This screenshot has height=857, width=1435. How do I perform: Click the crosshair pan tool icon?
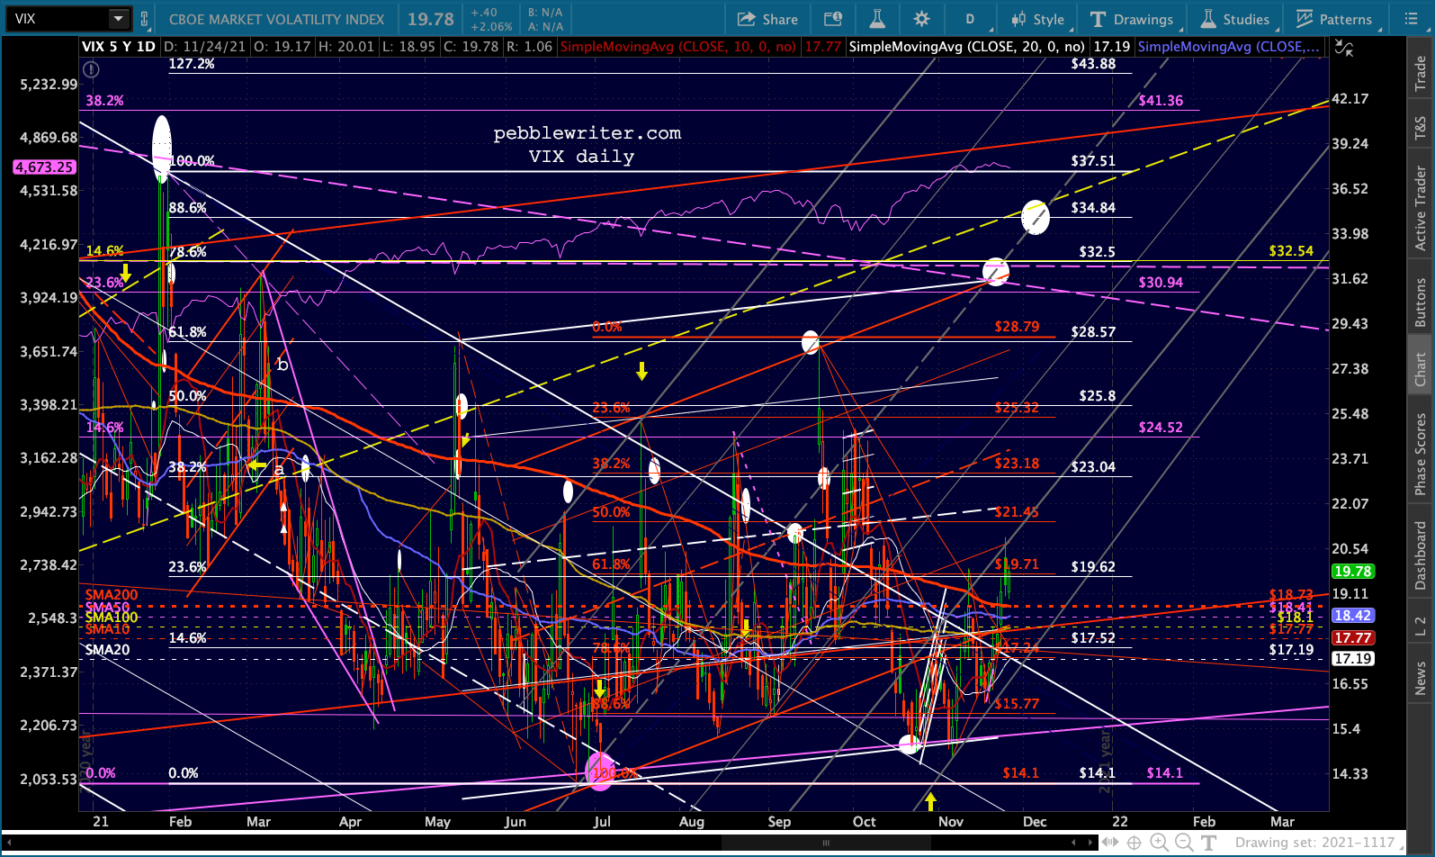tap(1135, 843)
